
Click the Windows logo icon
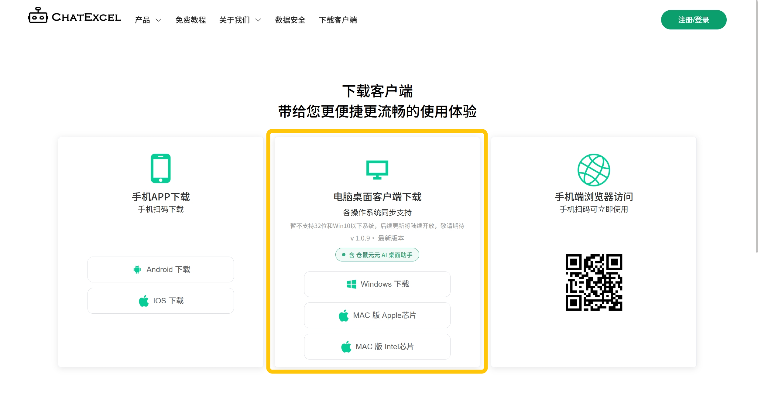coord(352,284)
